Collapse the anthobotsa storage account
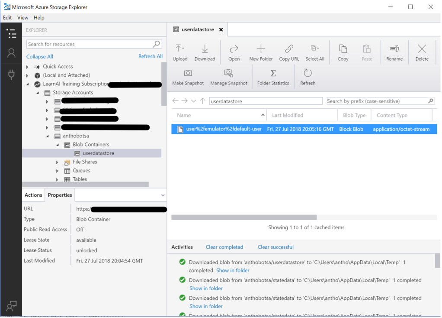The image size is (442, 318). pos(48,136)
